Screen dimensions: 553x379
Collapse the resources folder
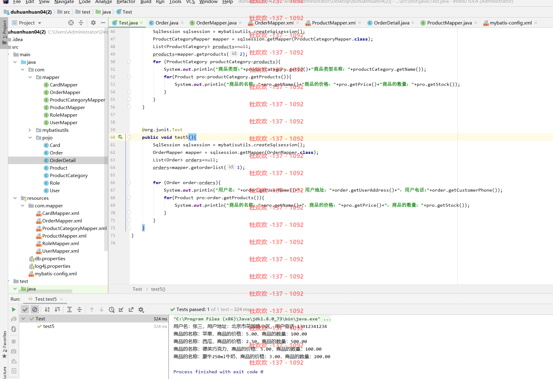click(15, 198)
